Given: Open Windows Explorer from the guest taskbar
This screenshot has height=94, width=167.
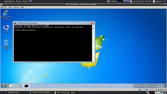Looking at the screenshot, I should click(11, 86).
